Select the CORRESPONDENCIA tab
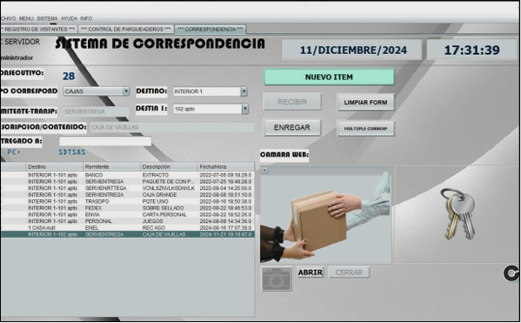The image size is (521, 323). pos(210,30)
